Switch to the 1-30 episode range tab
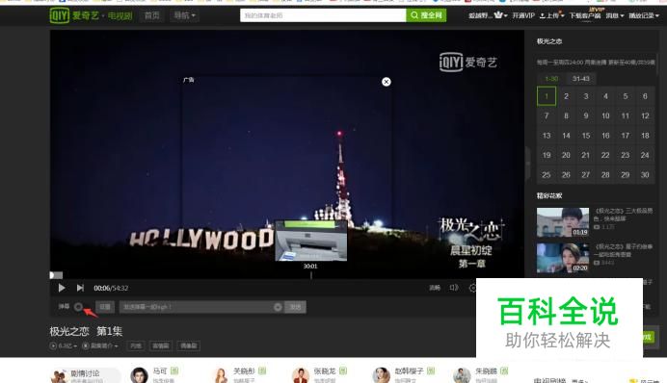 coord(551,79)
